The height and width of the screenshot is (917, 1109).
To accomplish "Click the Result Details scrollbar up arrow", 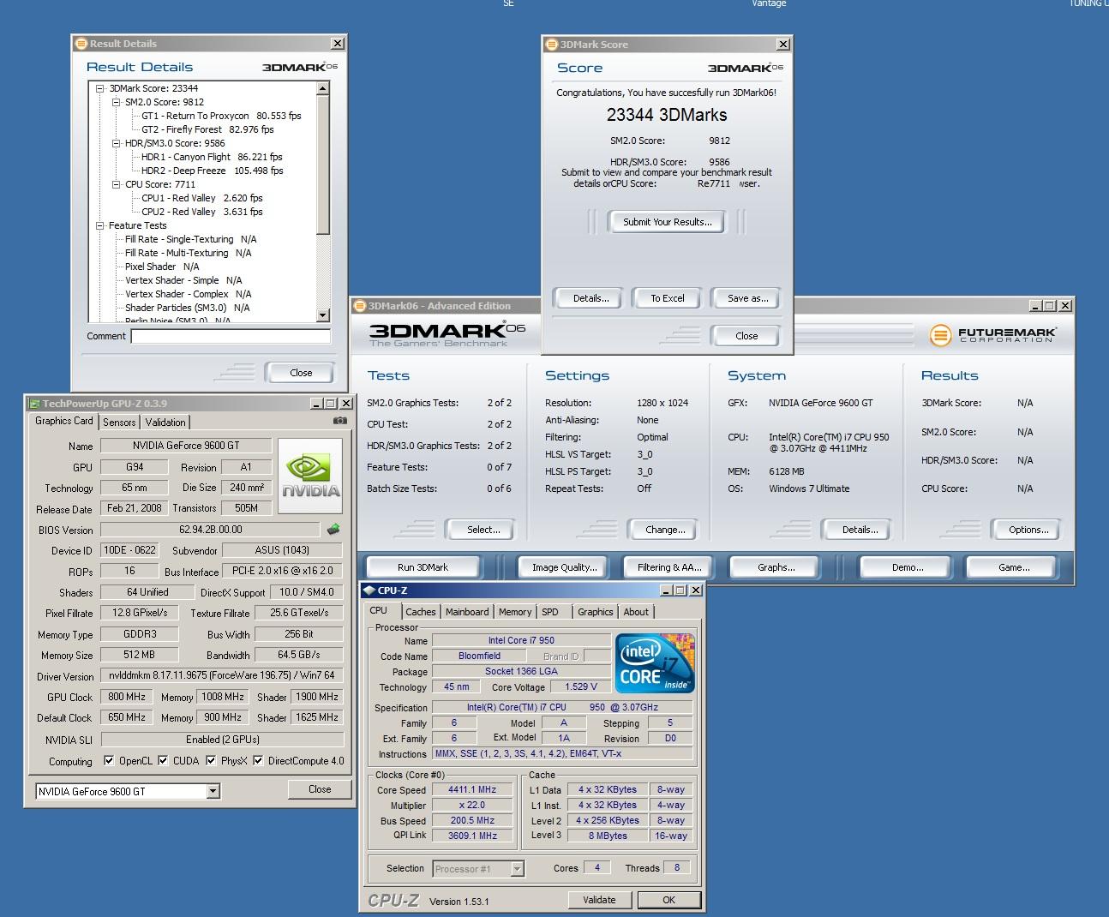I will (x=323, y=88).
